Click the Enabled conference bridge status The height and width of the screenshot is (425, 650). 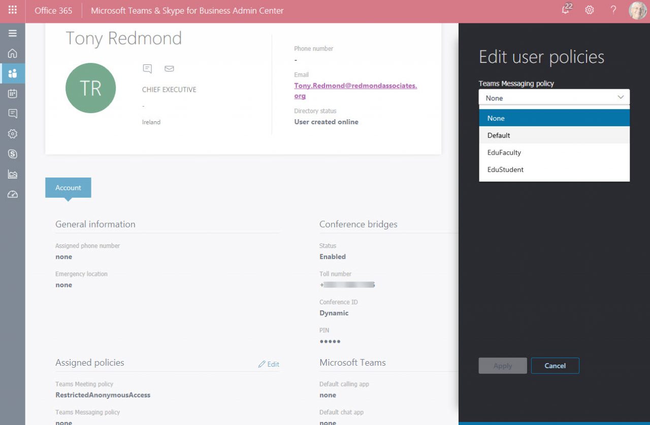point(333,257)
